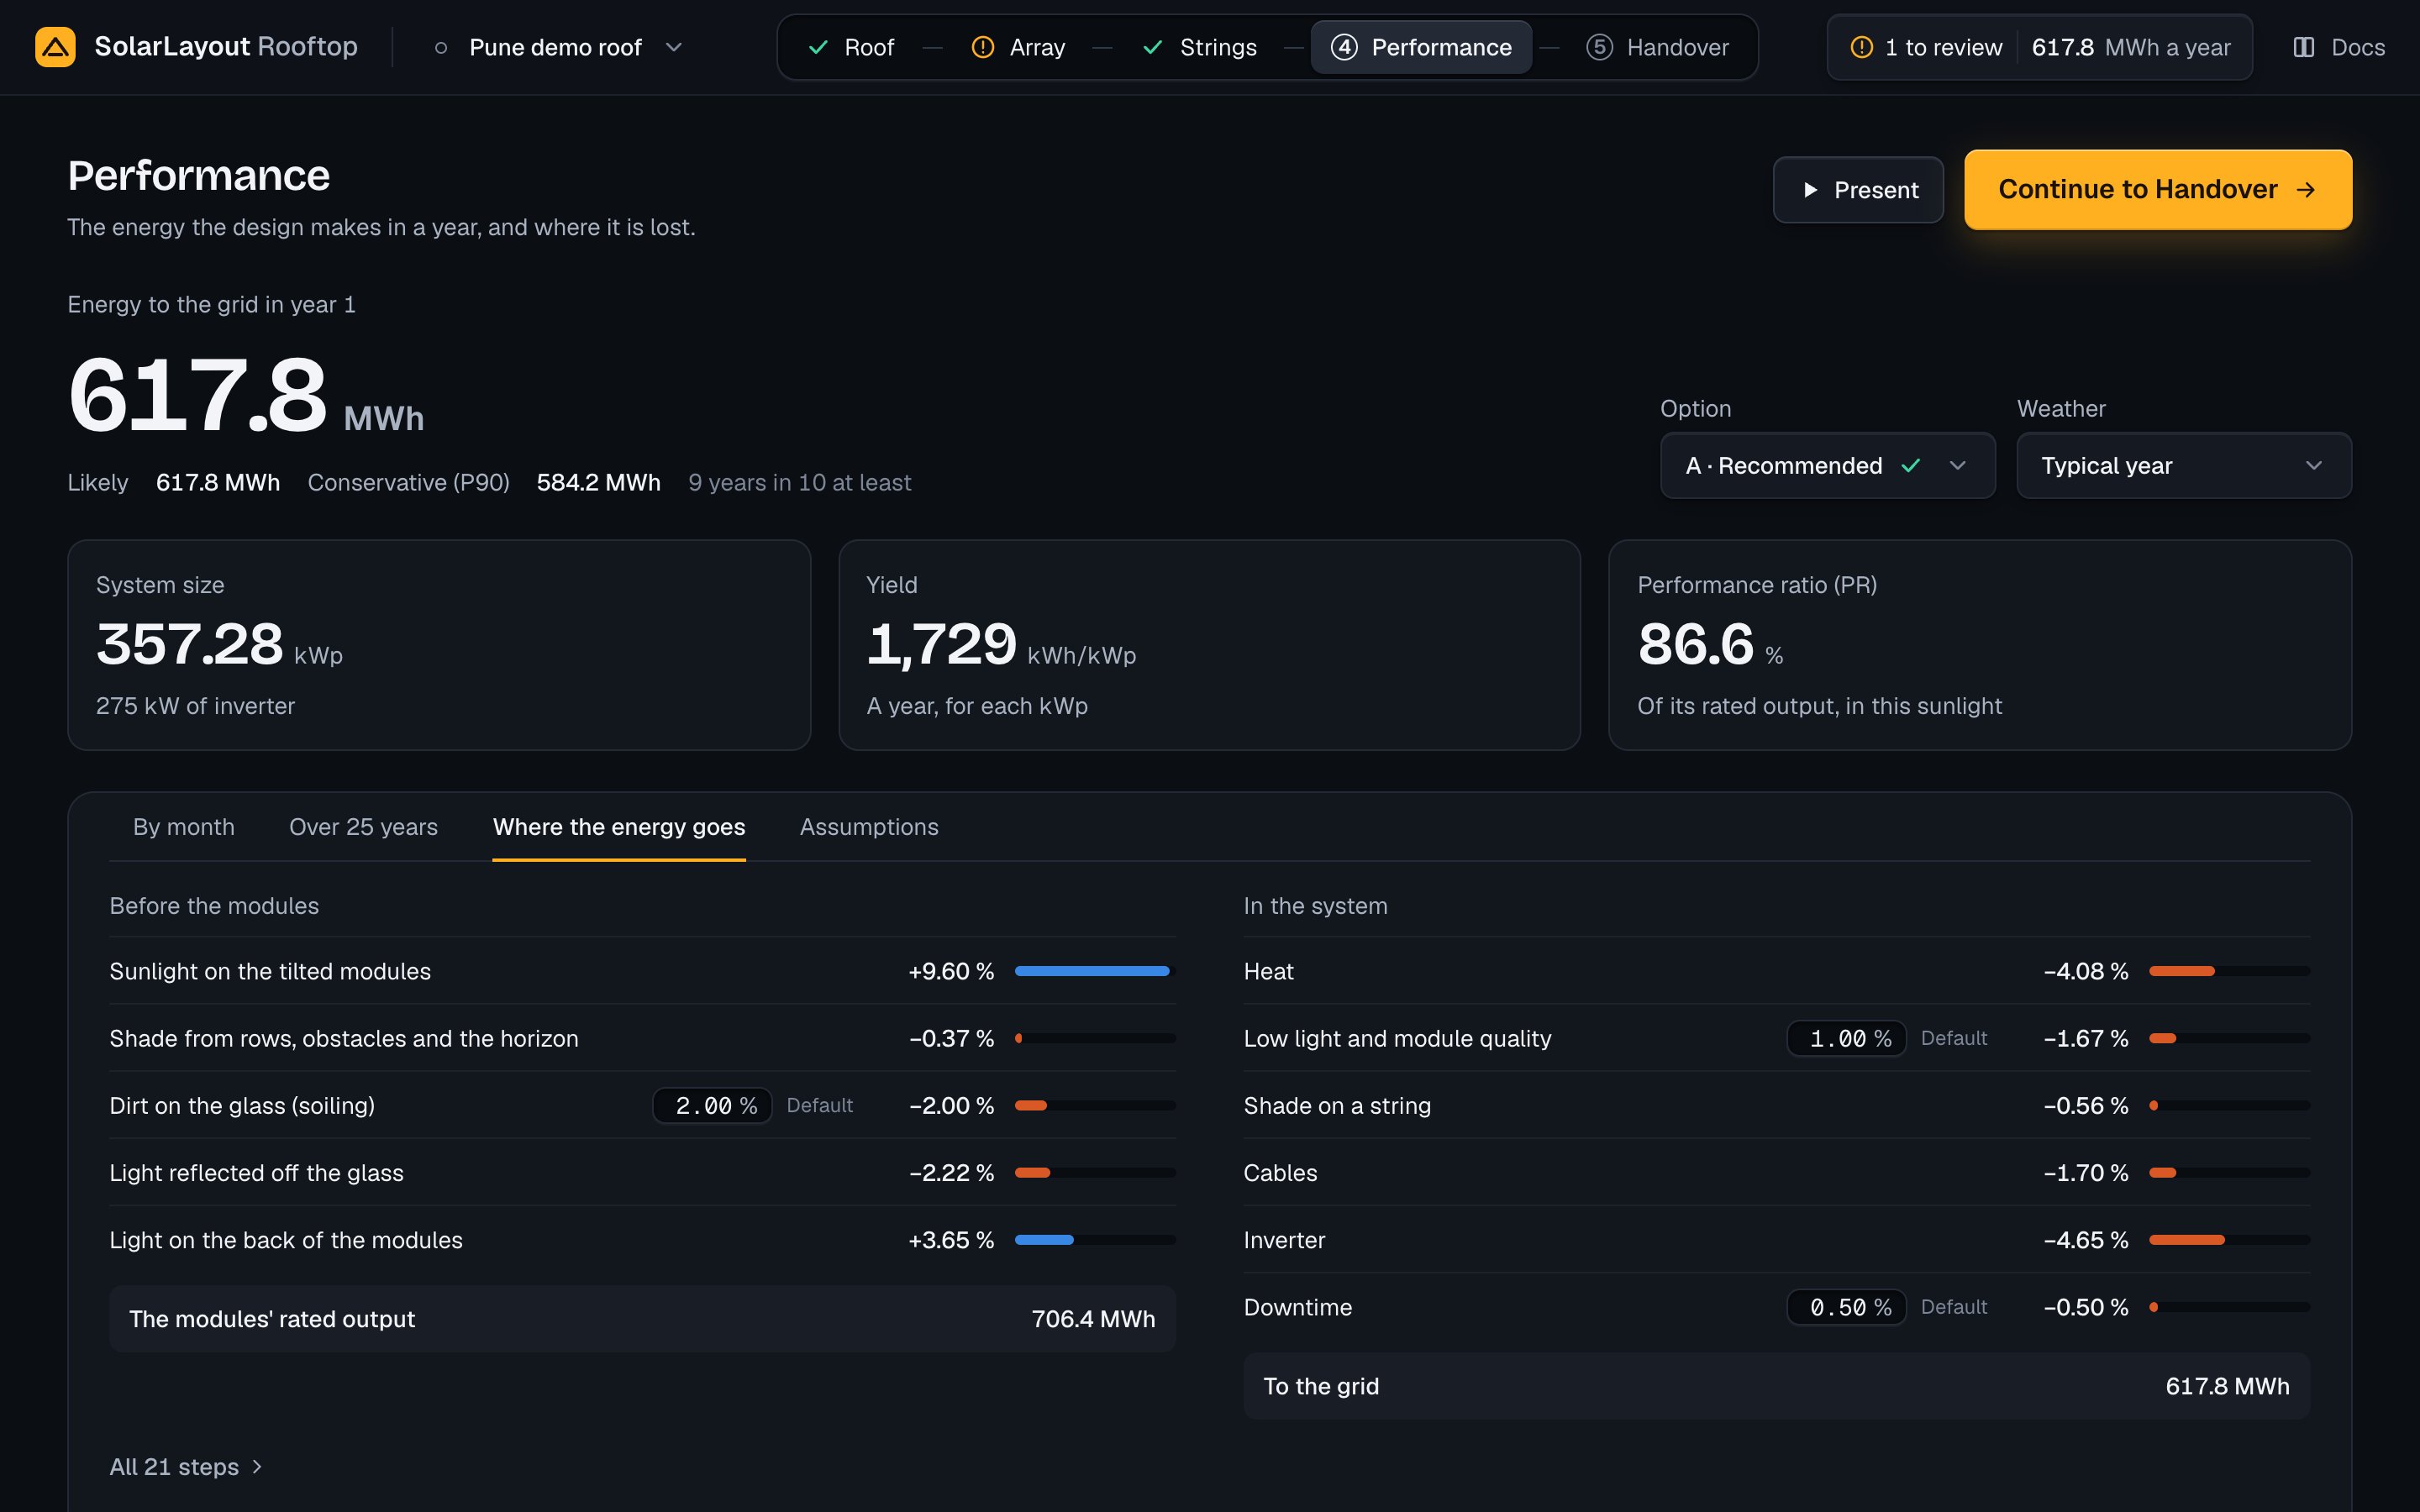Click the '86.6' performance ratio value
This screenshot has width=2420, height=1512.
point(1696,644)
